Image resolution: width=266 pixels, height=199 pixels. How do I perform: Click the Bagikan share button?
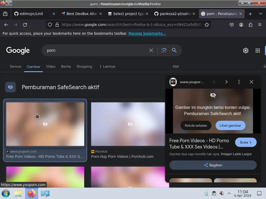point(213,165)
